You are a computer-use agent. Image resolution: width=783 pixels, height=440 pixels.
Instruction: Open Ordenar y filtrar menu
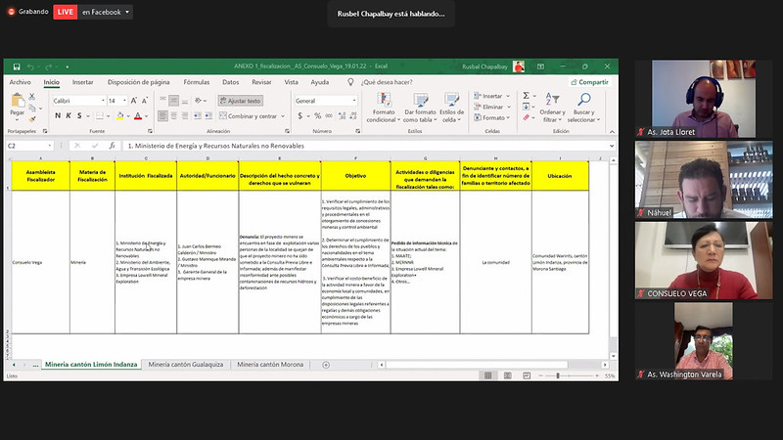point(552,108)
